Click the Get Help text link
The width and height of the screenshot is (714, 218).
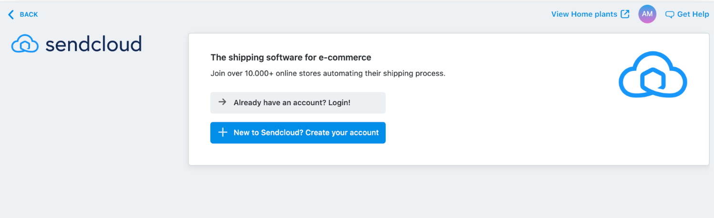click(693, 14)
